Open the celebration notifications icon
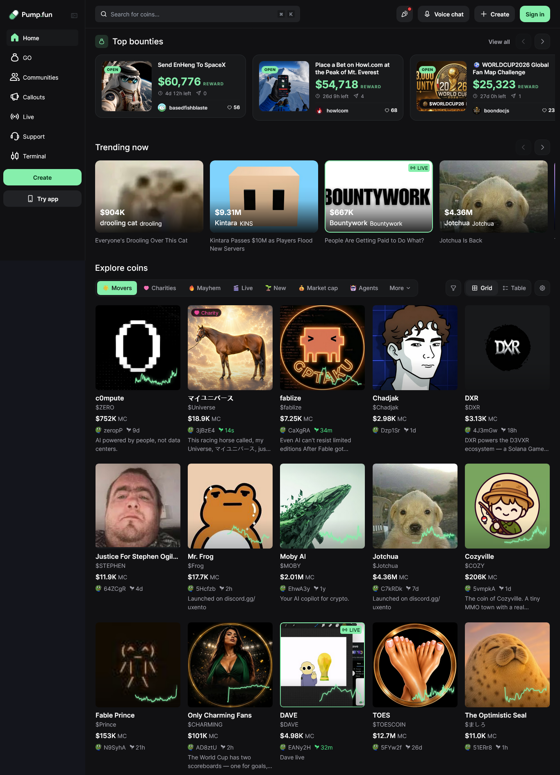This screenshot has width=560, height=775. click(x=405, y=14)
